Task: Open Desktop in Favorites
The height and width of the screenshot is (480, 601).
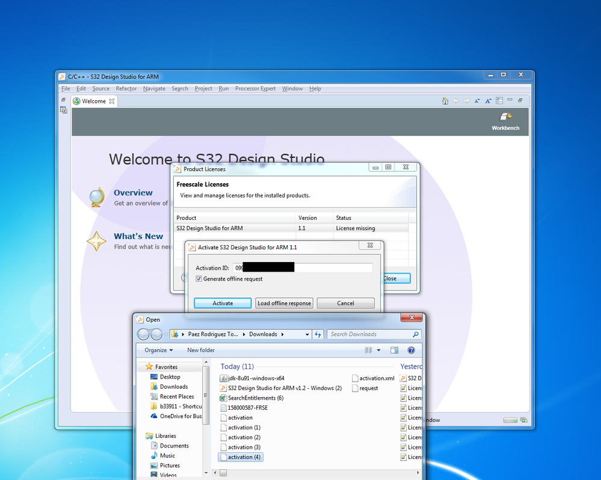Action: [x=166, y=377]
